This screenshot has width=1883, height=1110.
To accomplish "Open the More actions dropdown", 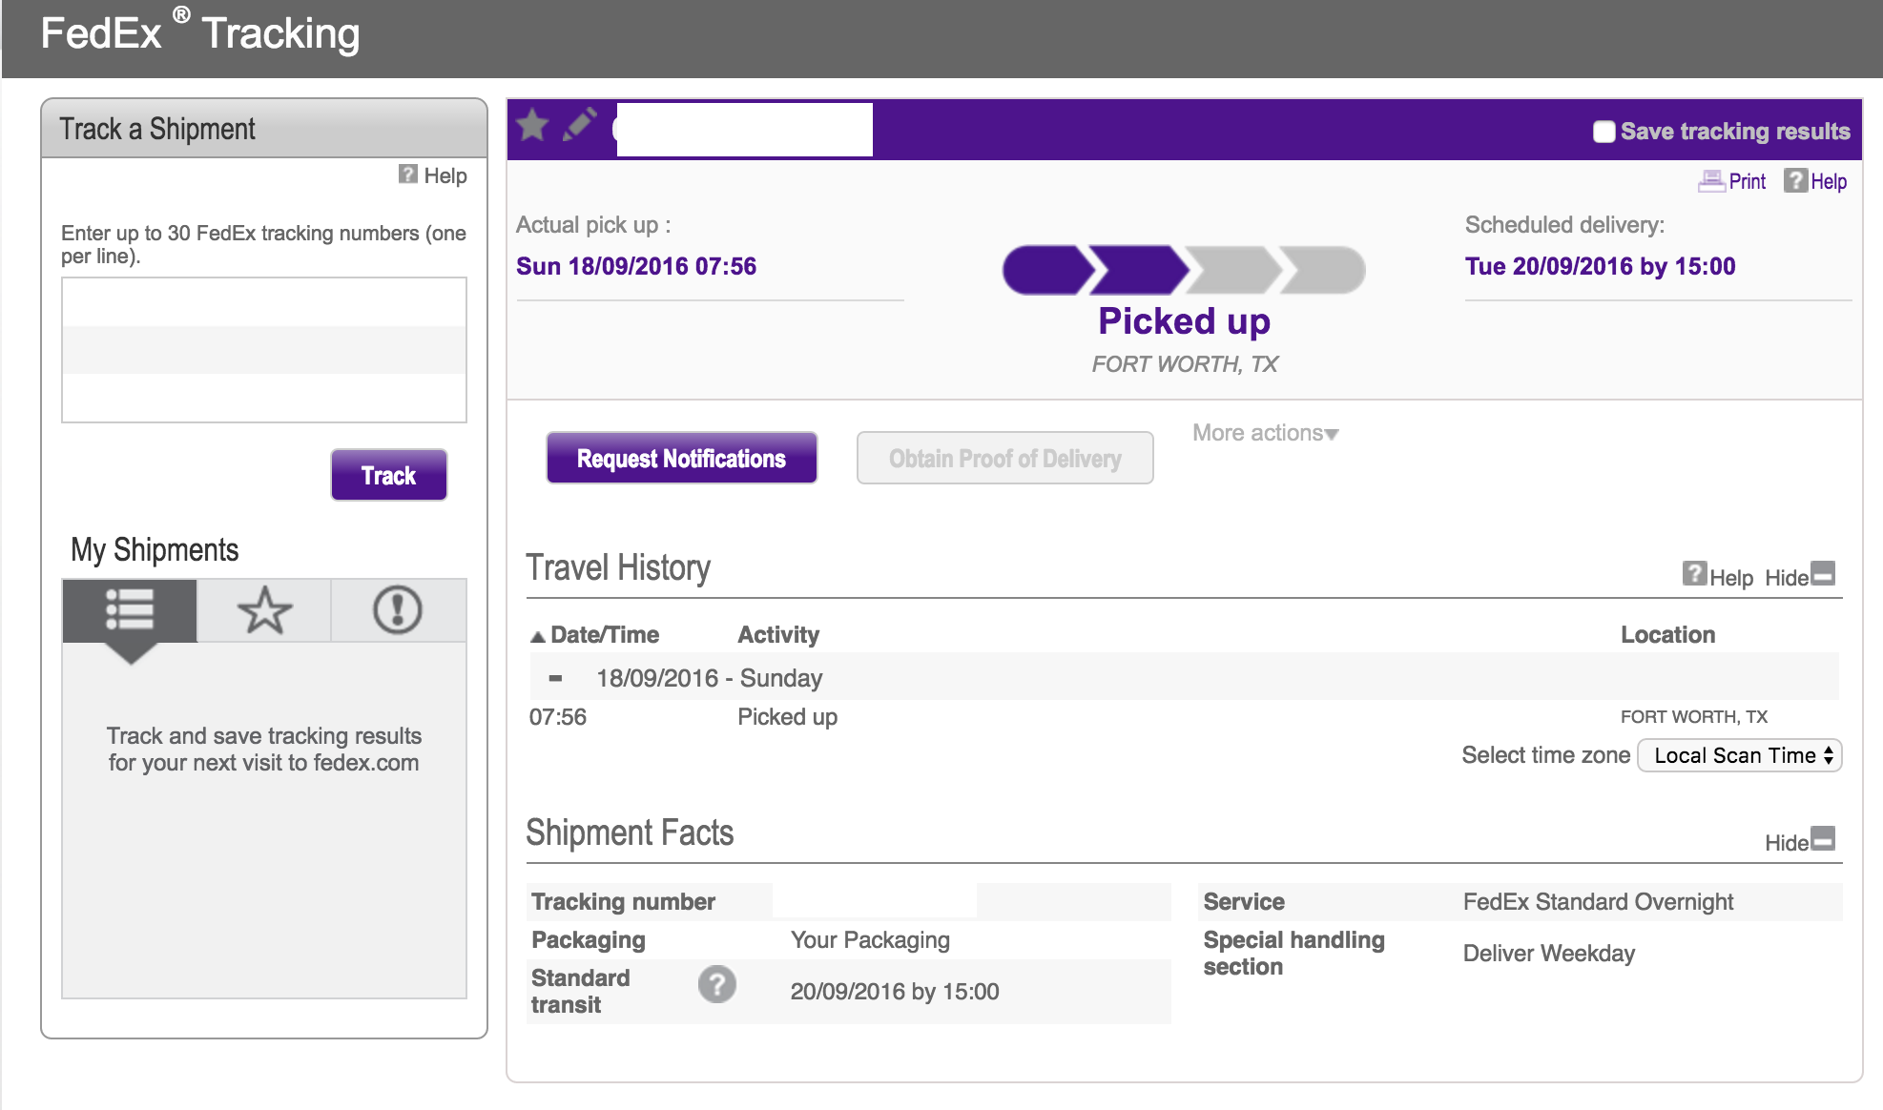I will [x=1265, y=433].
